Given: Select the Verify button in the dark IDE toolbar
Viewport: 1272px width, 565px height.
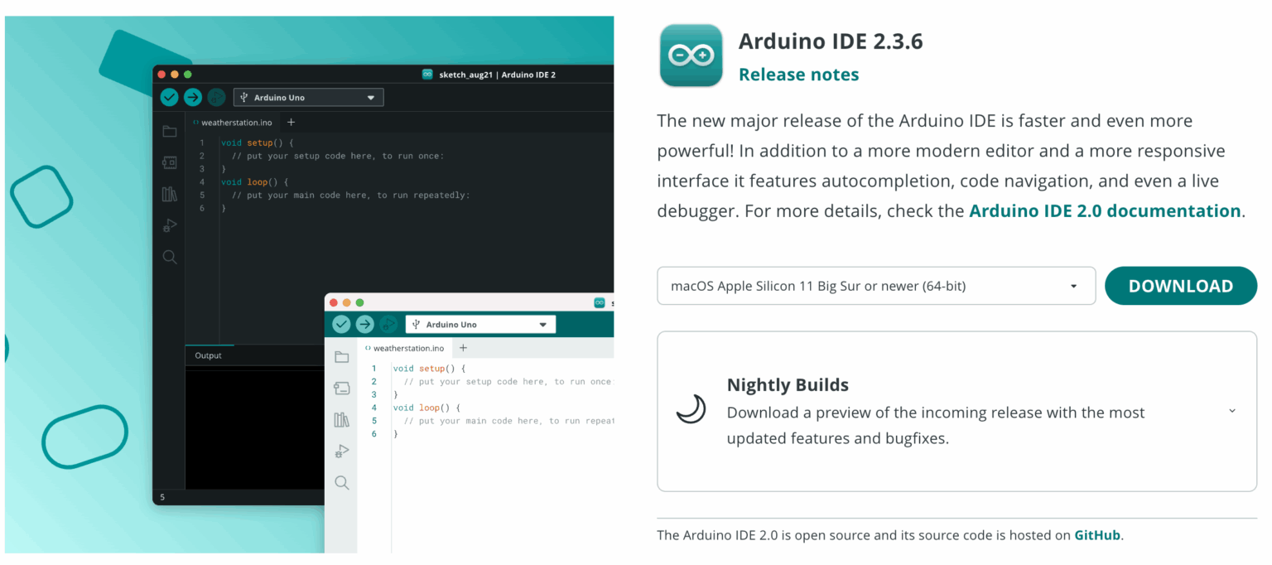Looking at the screenshot, I should [169, 97].
